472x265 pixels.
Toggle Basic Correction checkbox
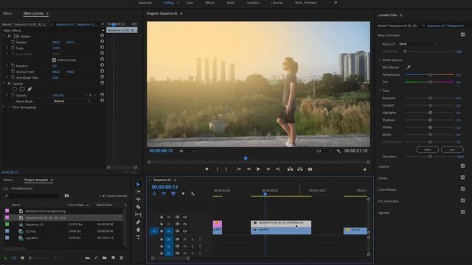point(462,35)
